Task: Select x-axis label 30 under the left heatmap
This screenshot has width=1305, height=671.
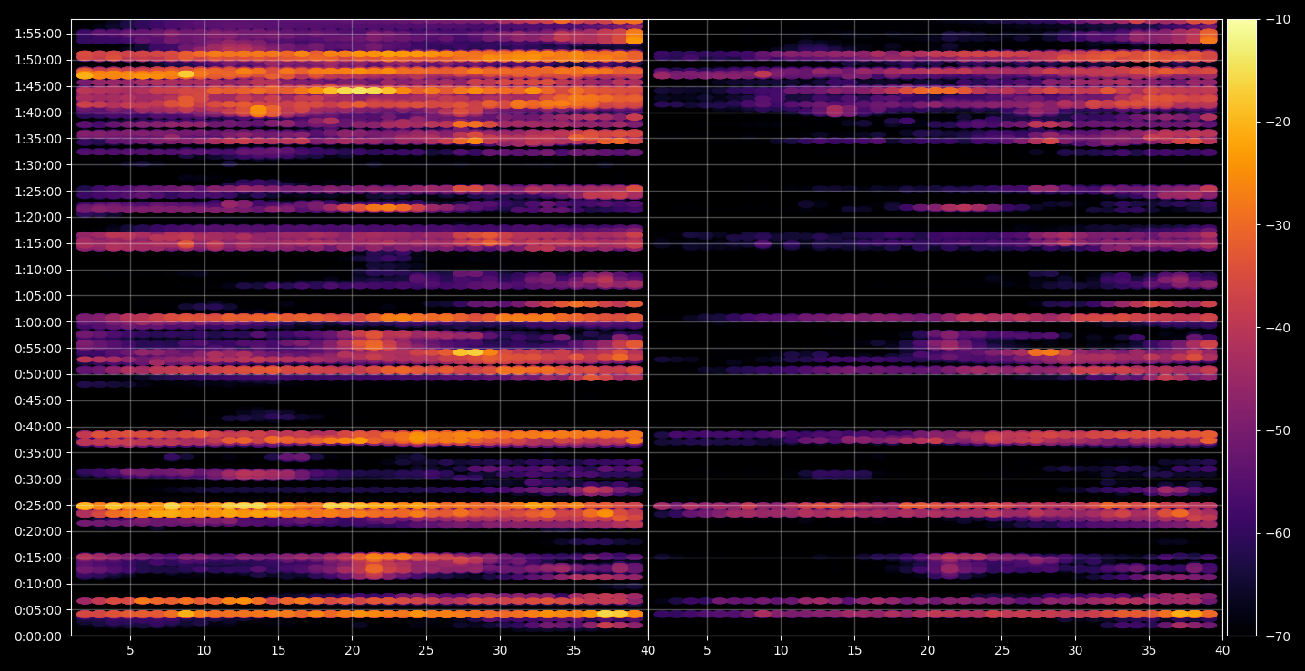Action: (500, 651)
